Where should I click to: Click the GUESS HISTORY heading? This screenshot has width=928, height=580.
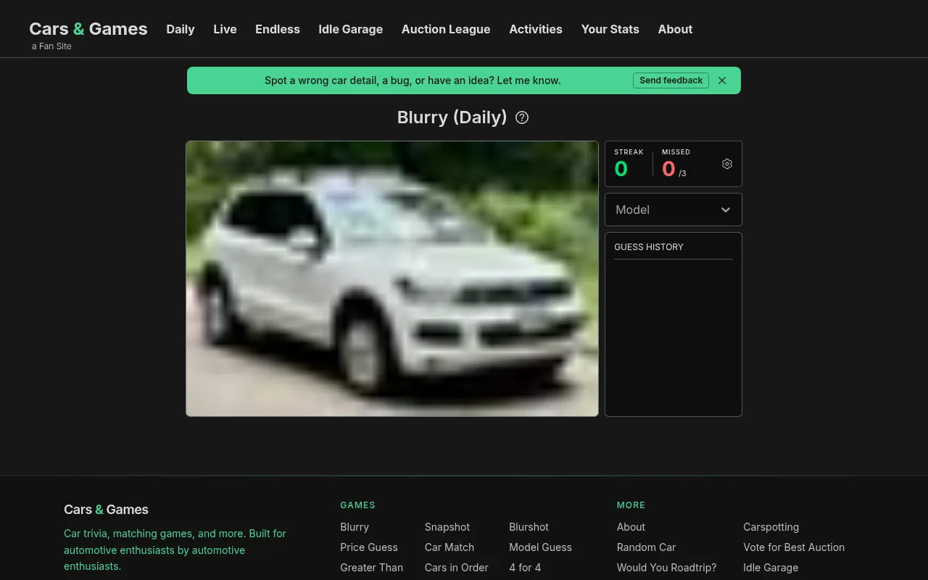(649, 247)
